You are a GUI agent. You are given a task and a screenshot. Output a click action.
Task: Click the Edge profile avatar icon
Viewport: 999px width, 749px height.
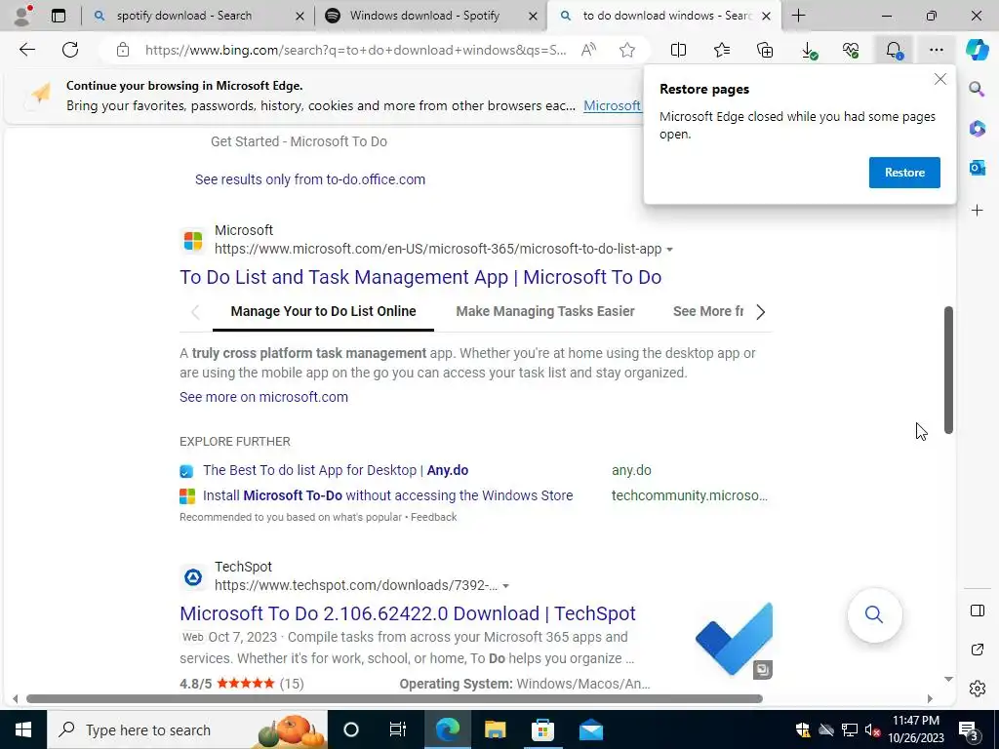pos(23,16)
